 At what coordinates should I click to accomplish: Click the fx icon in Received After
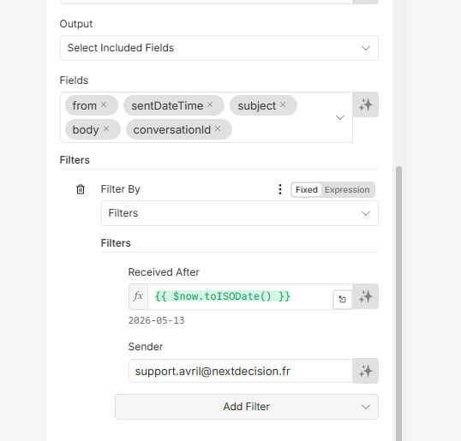(138, 296)
